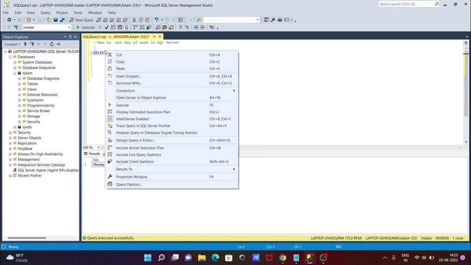The width and height of the screenshot is (471, 265).
Task: Choose Design Query in Editor...
Action: 172,140
